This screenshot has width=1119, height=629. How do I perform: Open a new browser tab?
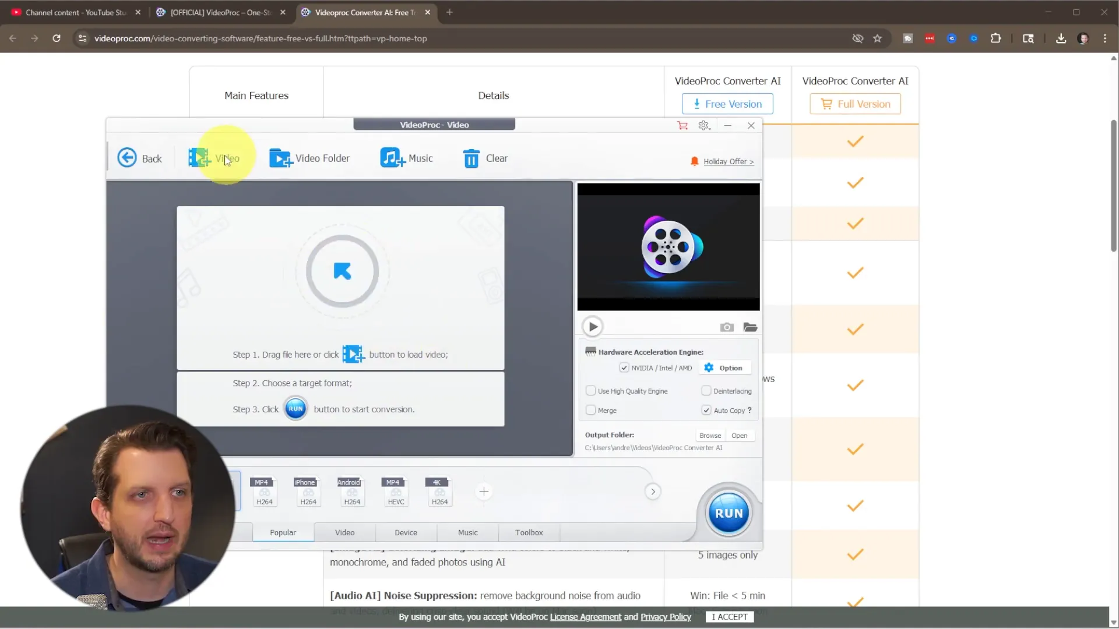pos(449,12)
